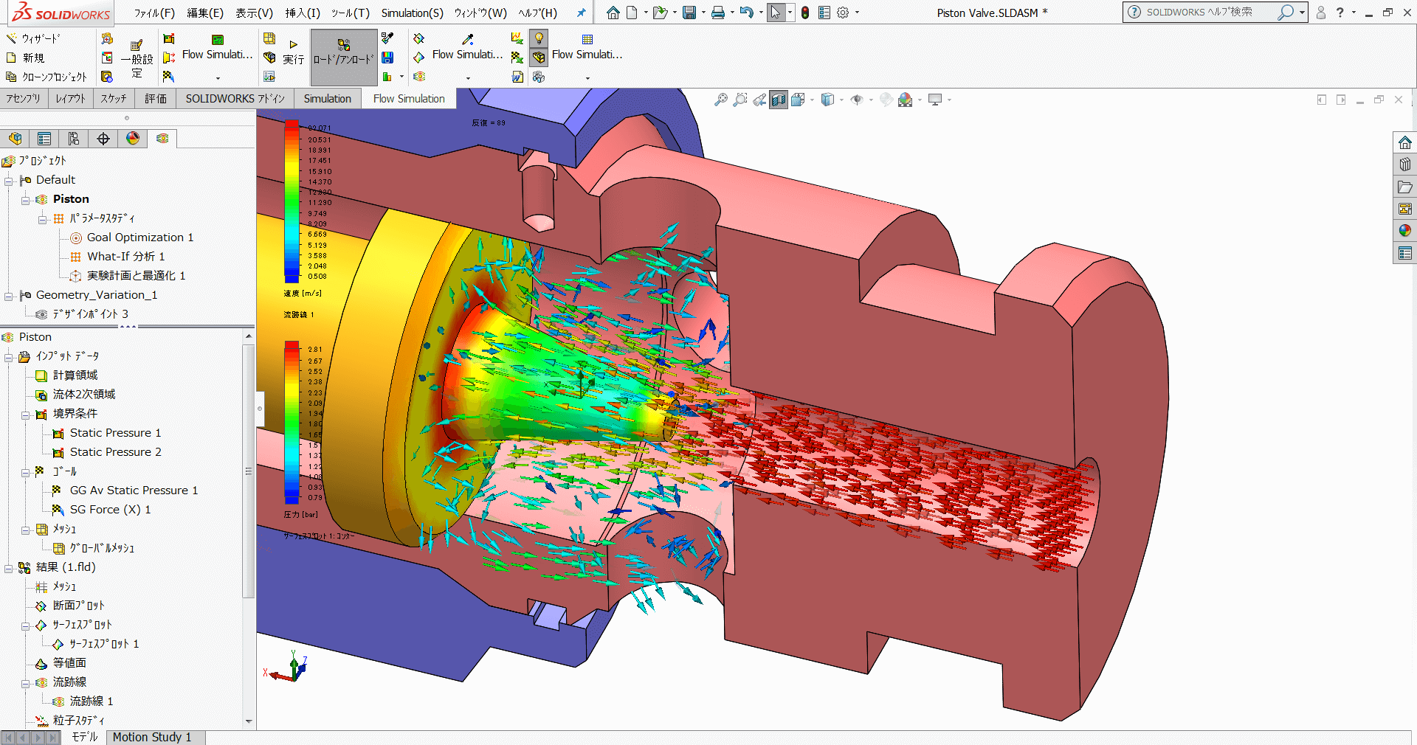
Task: Type in the SOLIDWORKS ヘルプ検索 field
Action: click(1210, 13)
